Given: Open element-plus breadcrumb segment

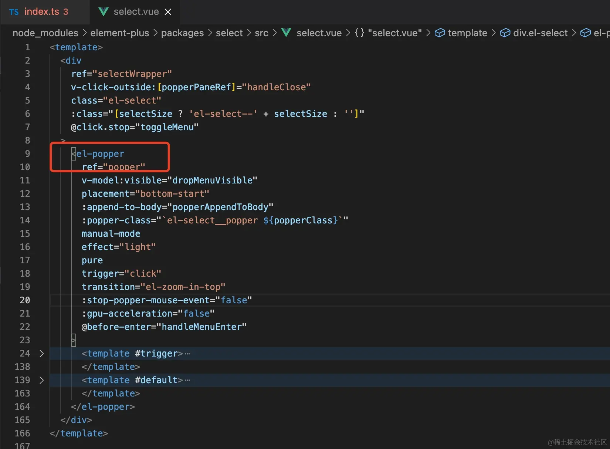Looking at the screenshot, I should point(120,33).
